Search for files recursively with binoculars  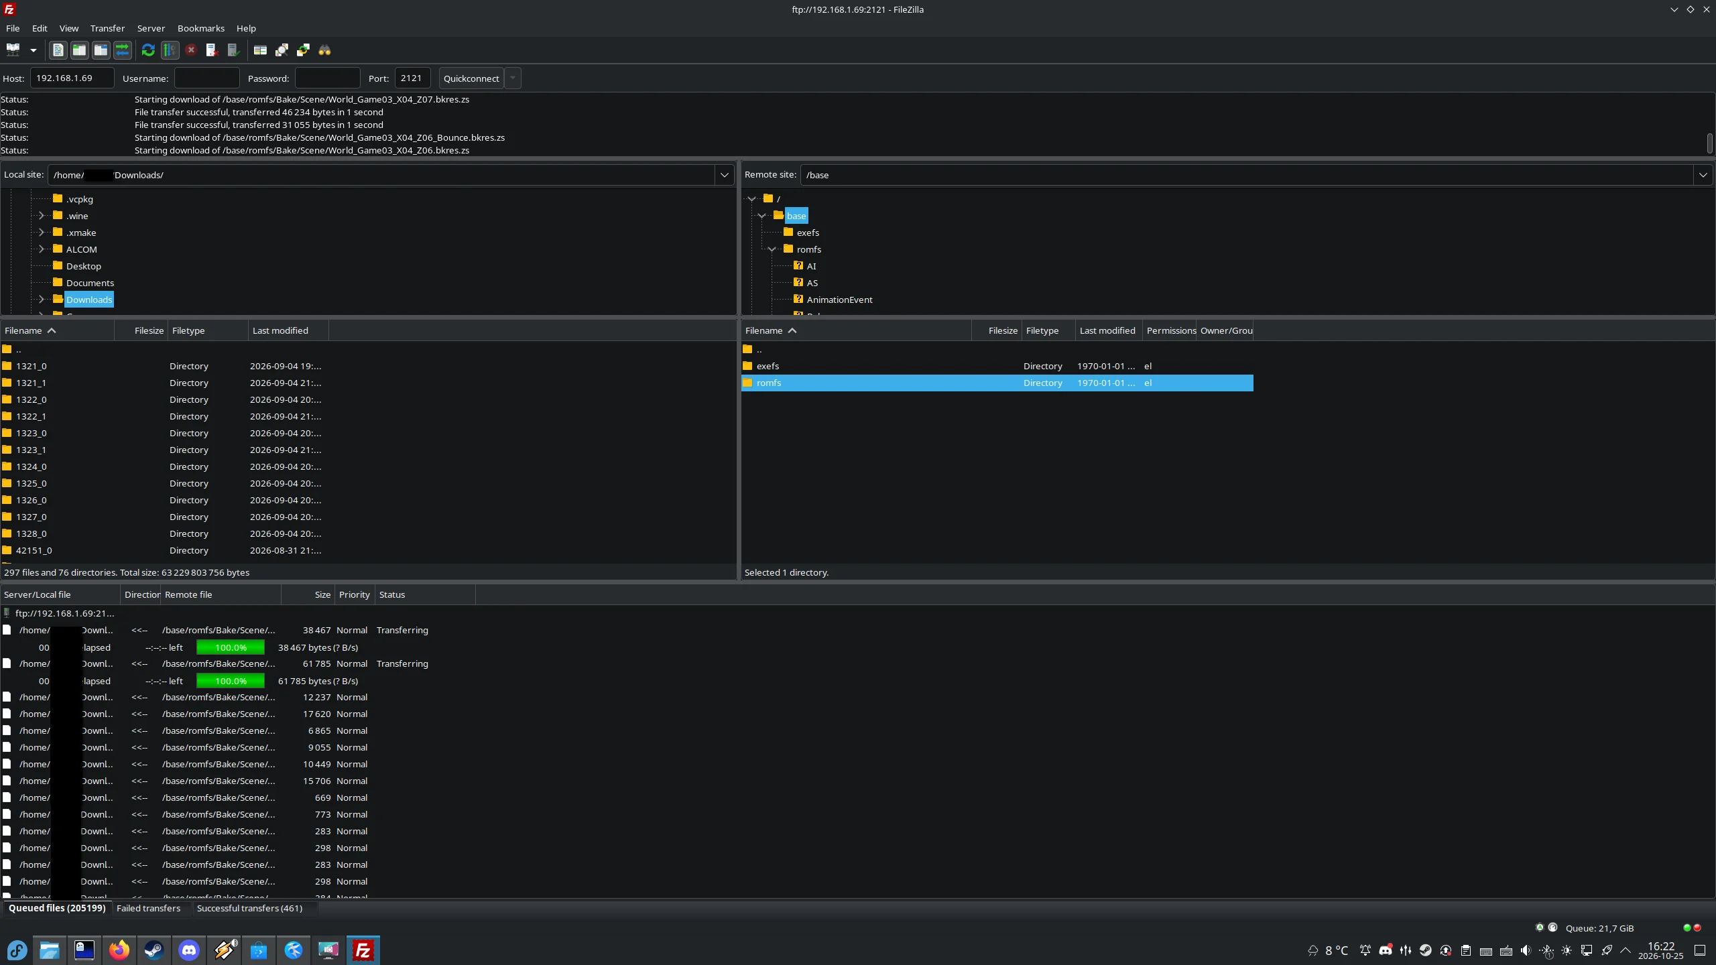324,50
